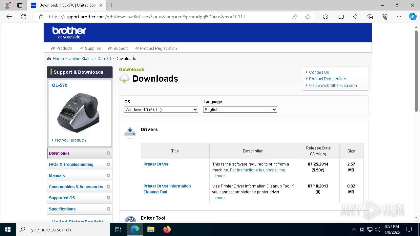The height and width of the screenshot is (236, 420).
Task: Open the Extensions puzzle icon
Action: [x=325, y=17]
